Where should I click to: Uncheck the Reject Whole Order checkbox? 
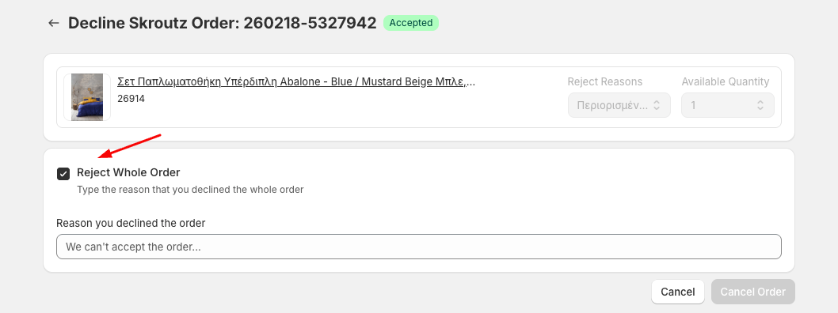pyautogui.click(x=63, y=174)
